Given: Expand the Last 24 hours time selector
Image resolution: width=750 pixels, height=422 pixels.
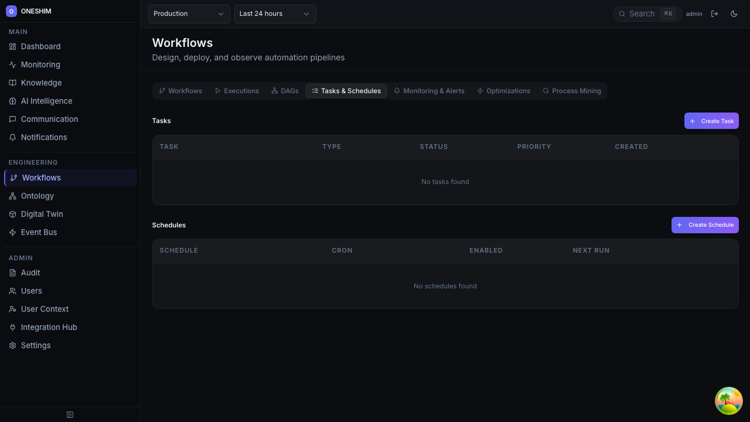Looking at the screenshot, I should pos(275,13).
